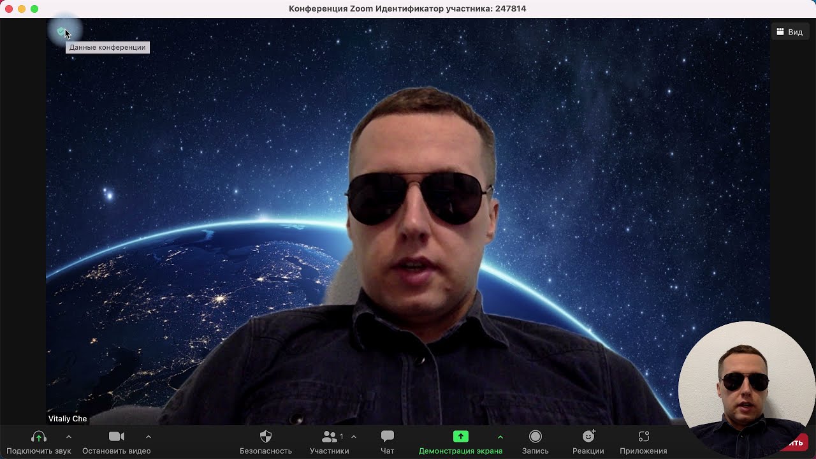Viewport: 816px width, 459px height.
Task: Expand video options arrow next to Остановить видео
Action: click(149, 437)
